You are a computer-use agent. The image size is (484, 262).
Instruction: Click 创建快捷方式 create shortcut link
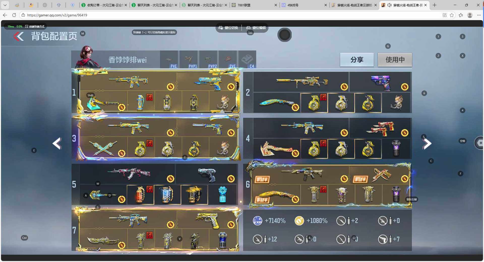click(35, 26)
